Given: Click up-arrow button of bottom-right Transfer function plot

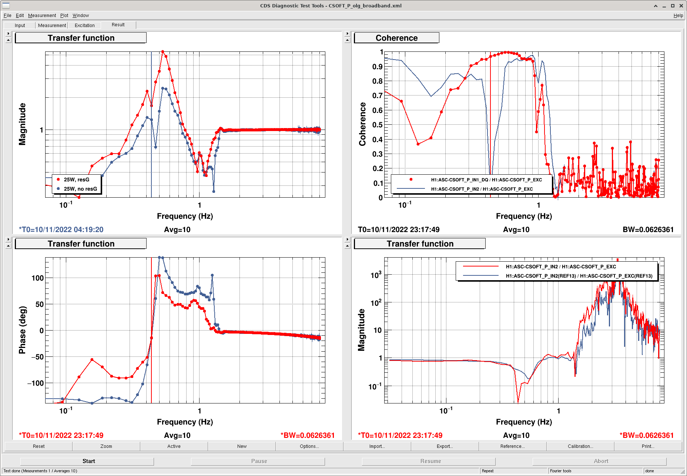Looking at the screenshot, I should click(347, 246).
